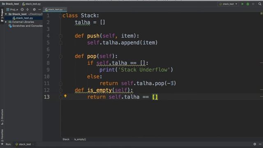The width and height of the screenshot is (263, 148).
Task: Expand the External Libraries node arrow
Action: tap(6, 22)
